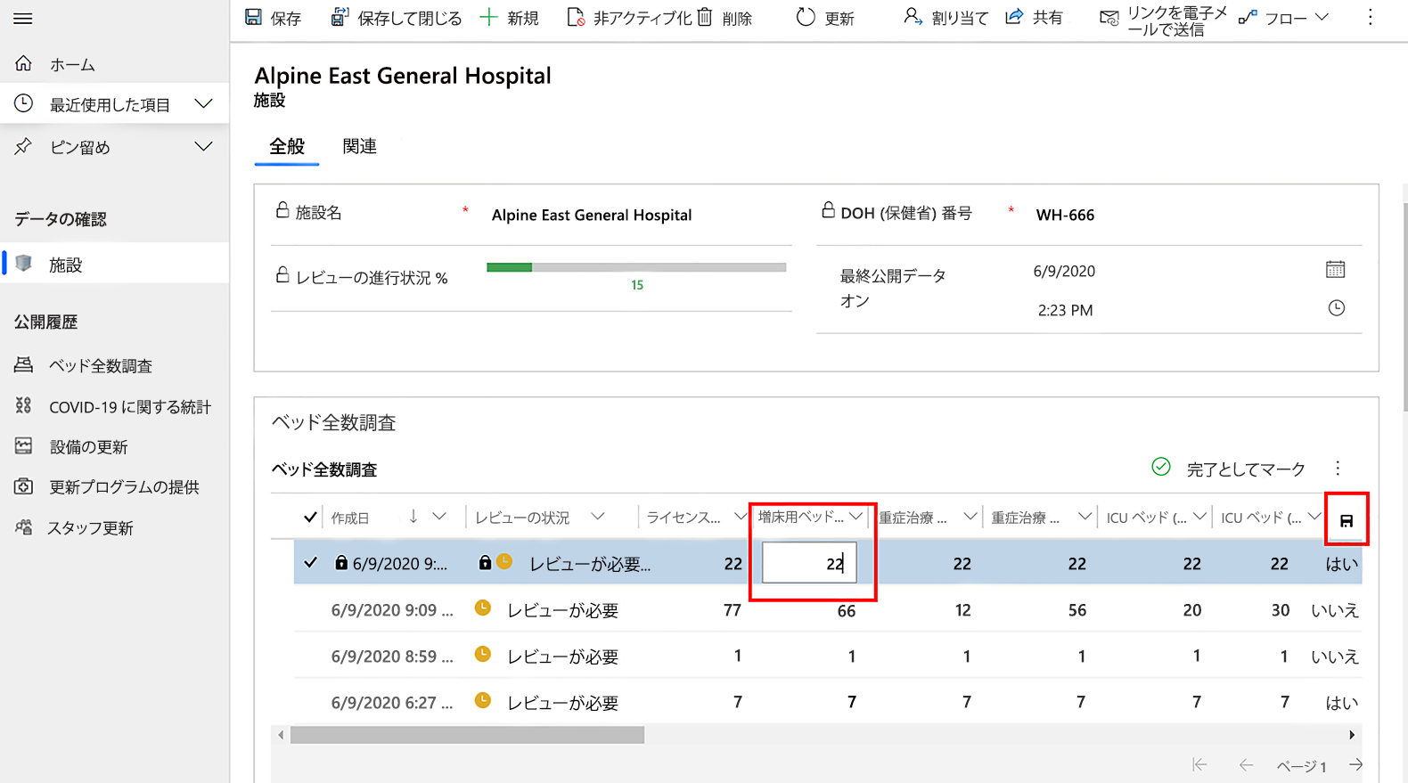The height and width of the screenshot is (783, 1408).
Task: Click status icon in the 8:59 row
Action: point(483,654)
